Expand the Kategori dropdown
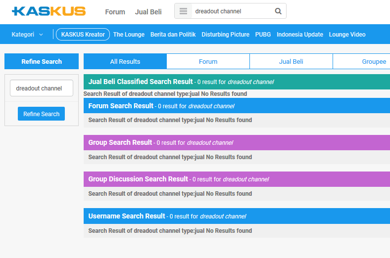Screen dimensions: 390x258 coord(27,35)
